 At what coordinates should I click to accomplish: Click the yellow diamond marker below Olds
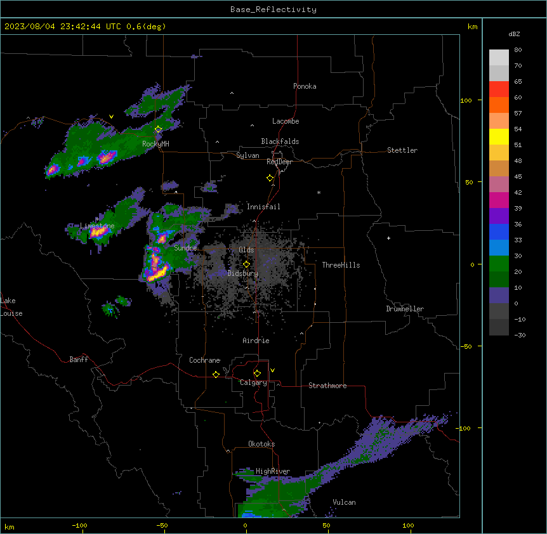(246, 264)
